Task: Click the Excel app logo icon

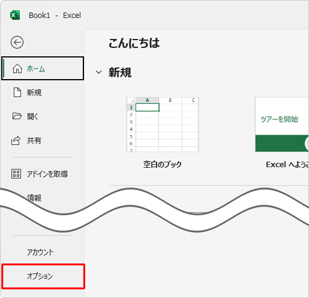Action: click(15, 15)
